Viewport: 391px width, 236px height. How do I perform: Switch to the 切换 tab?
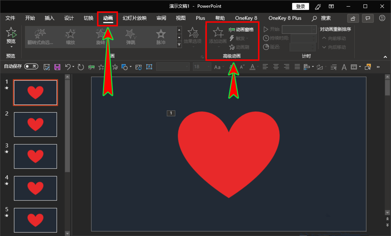pos(88,18)
